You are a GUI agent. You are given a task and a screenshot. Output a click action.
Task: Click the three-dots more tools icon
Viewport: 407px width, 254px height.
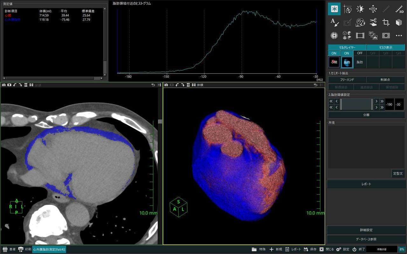[399, 35]
